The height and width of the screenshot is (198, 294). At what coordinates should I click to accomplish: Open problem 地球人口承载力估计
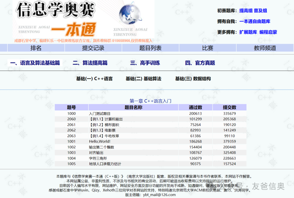[105, 164]
